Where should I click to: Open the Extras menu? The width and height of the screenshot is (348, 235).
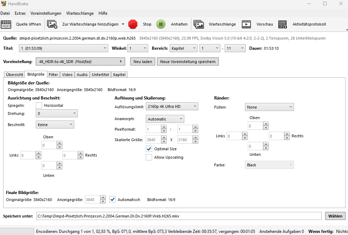tap(20, 13)
